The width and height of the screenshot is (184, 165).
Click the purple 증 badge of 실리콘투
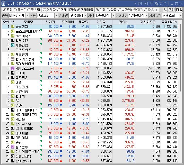[13, 147]
